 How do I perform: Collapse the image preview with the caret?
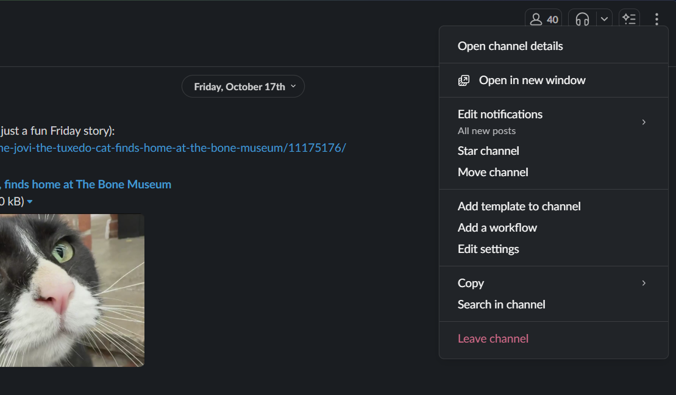30,202
